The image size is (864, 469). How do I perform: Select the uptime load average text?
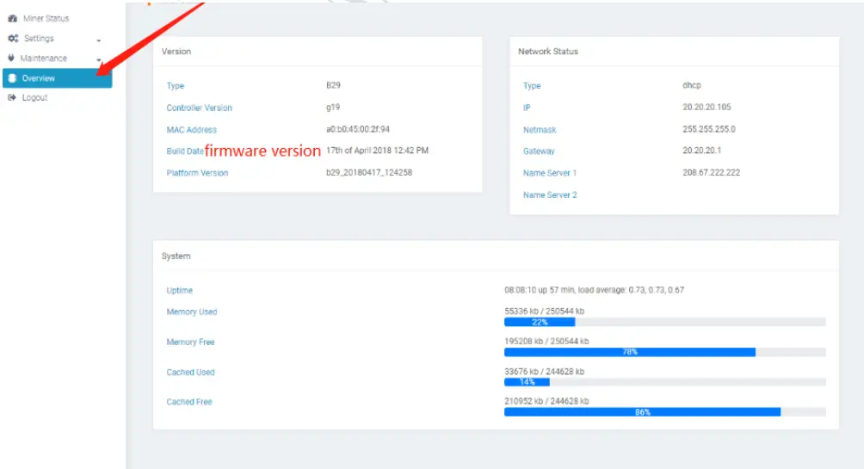(x=594, y=290)
